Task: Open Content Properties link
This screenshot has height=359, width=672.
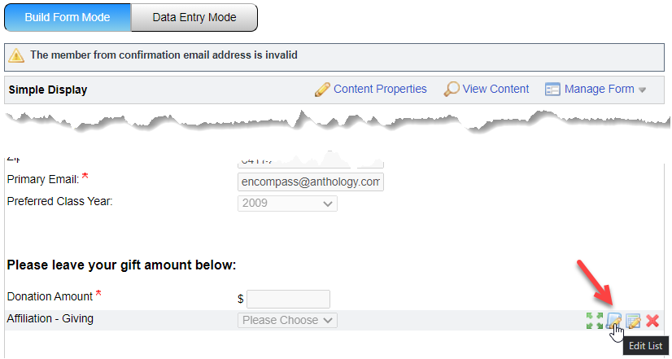Action: [x=380, y=90]
